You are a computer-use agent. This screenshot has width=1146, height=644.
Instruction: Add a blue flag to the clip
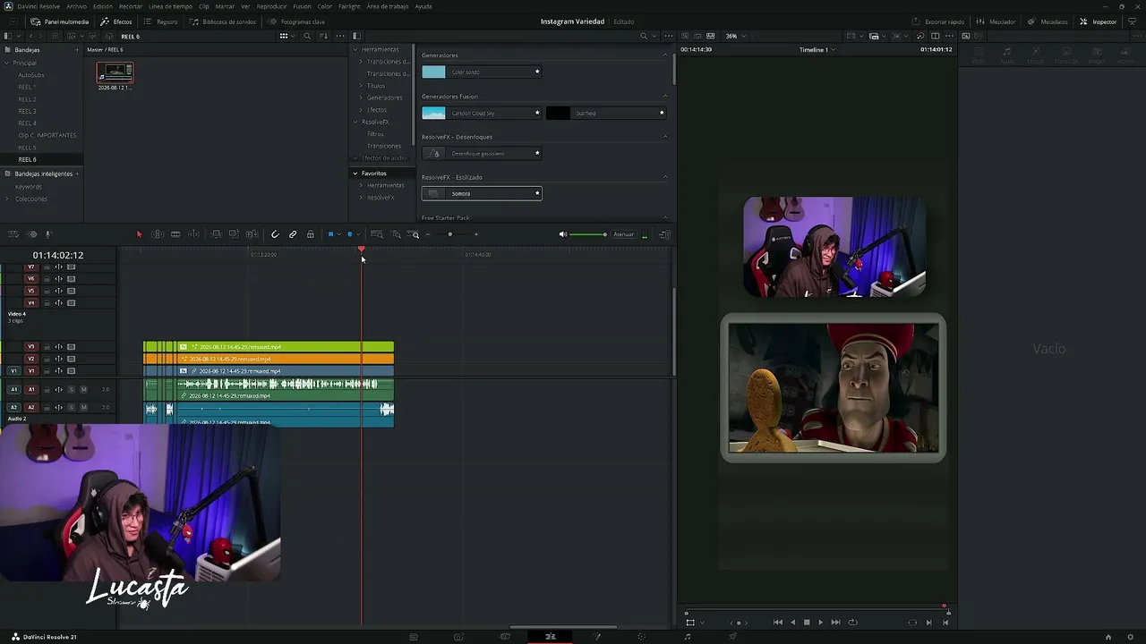click(x=330, y=234)
